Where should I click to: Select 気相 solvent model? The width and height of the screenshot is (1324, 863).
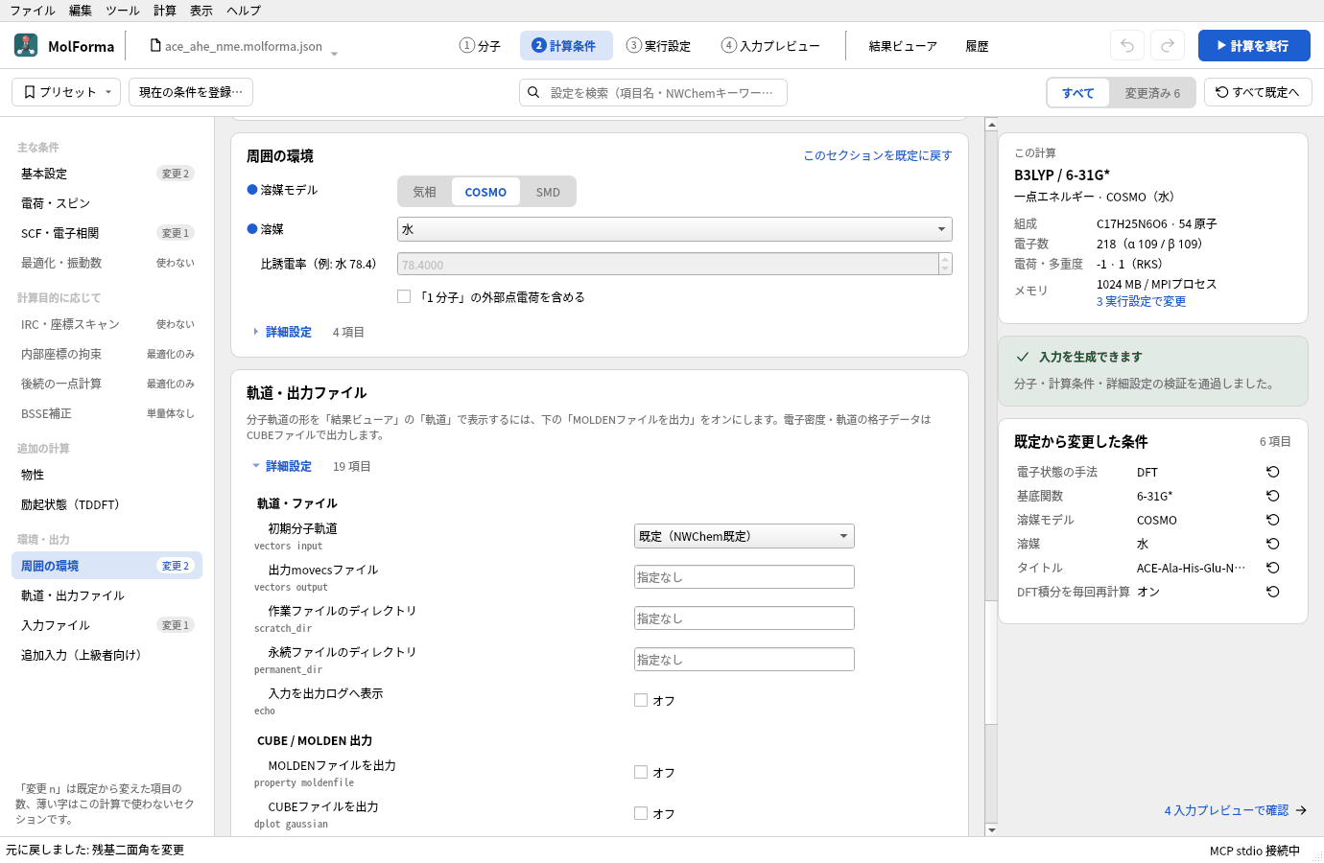425,192
